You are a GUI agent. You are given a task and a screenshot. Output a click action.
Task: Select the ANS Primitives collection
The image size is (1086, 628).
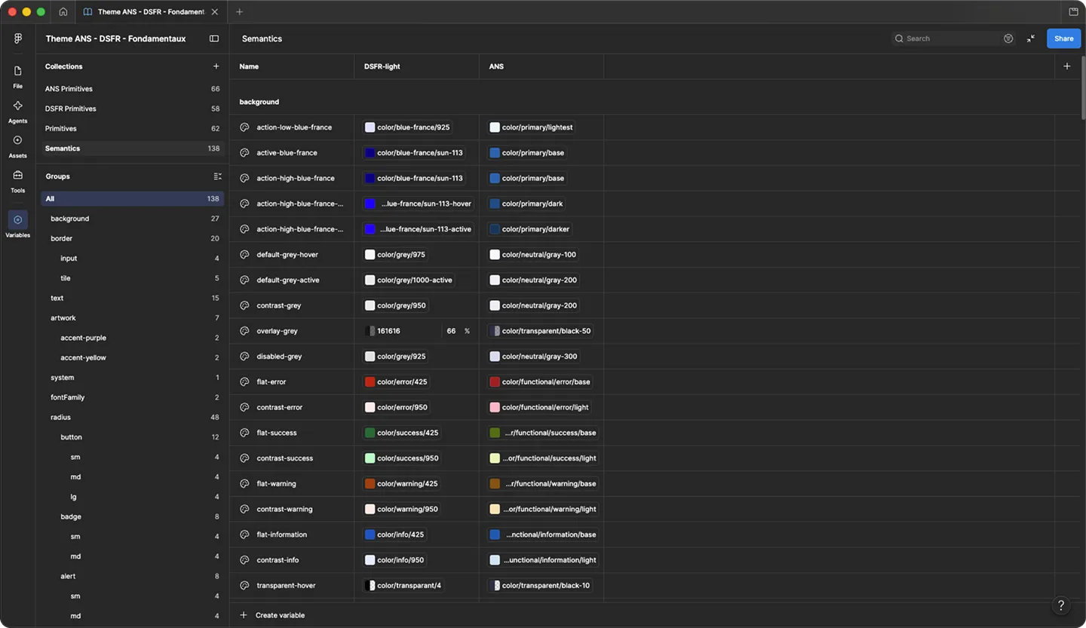click(x=132, y=89)
